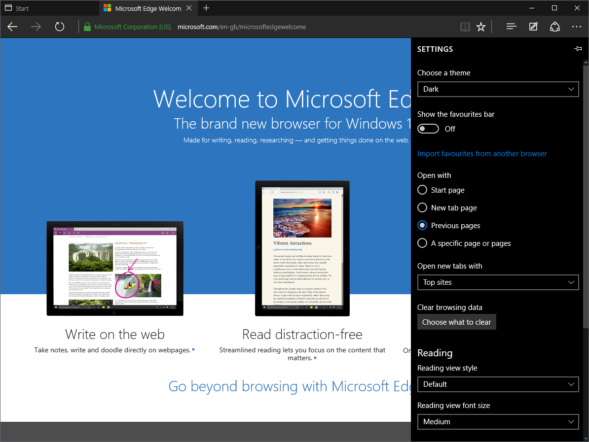The height and width of the screenshot is (442, 589).
Task: Select the New tab page radio option
Action: click(422, 208)
